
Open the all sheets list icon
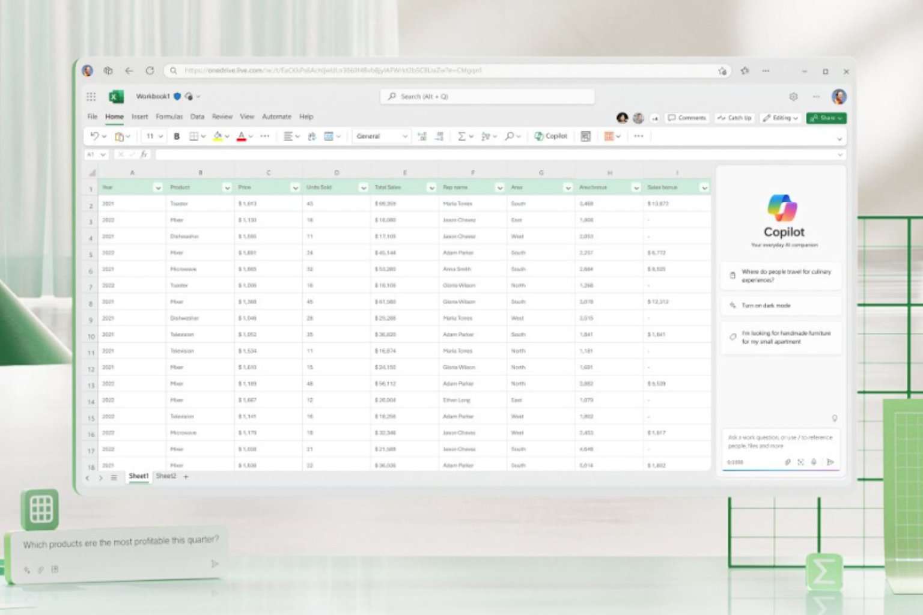tap(114, 478)
